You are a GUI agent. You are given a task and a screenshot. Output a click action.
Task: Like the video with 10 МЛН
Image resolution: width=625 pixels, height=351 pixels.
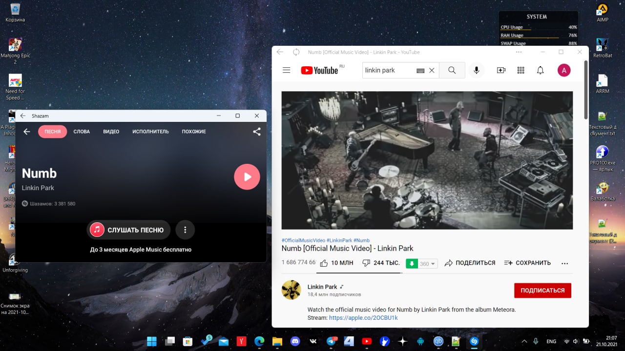(336, 263)
